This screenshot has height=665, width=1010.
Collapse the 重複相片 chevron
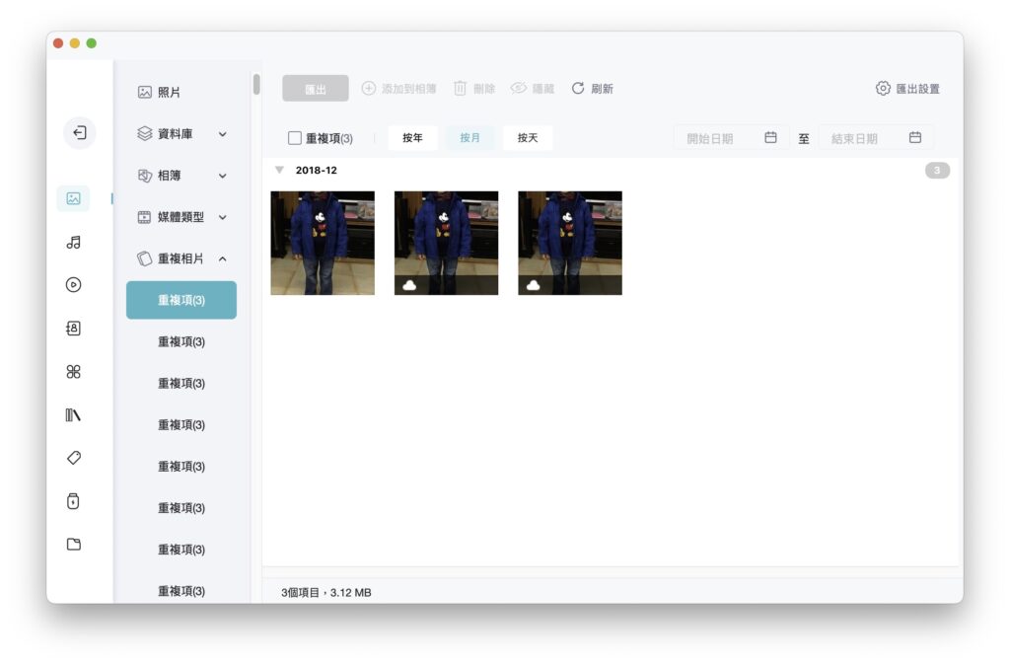coord(222,259)
